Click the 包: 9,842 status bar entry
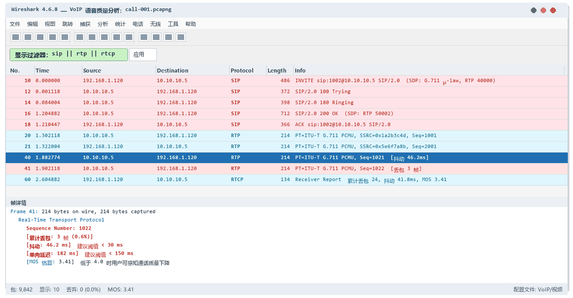 21,289
